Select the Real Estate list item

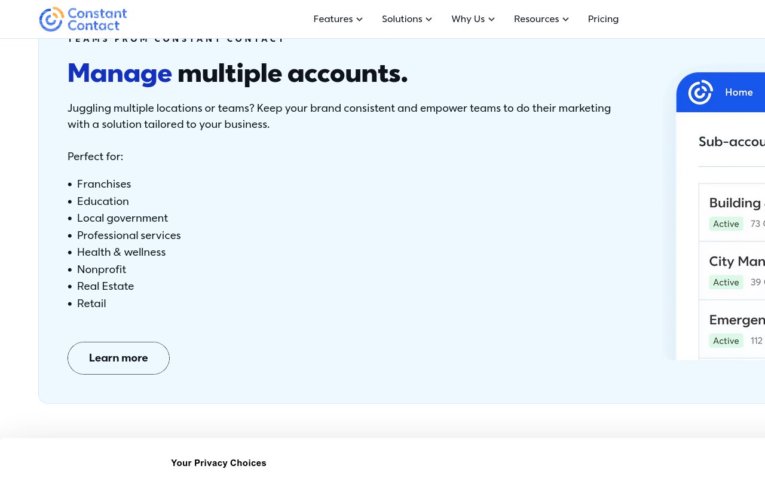point(105,286)
